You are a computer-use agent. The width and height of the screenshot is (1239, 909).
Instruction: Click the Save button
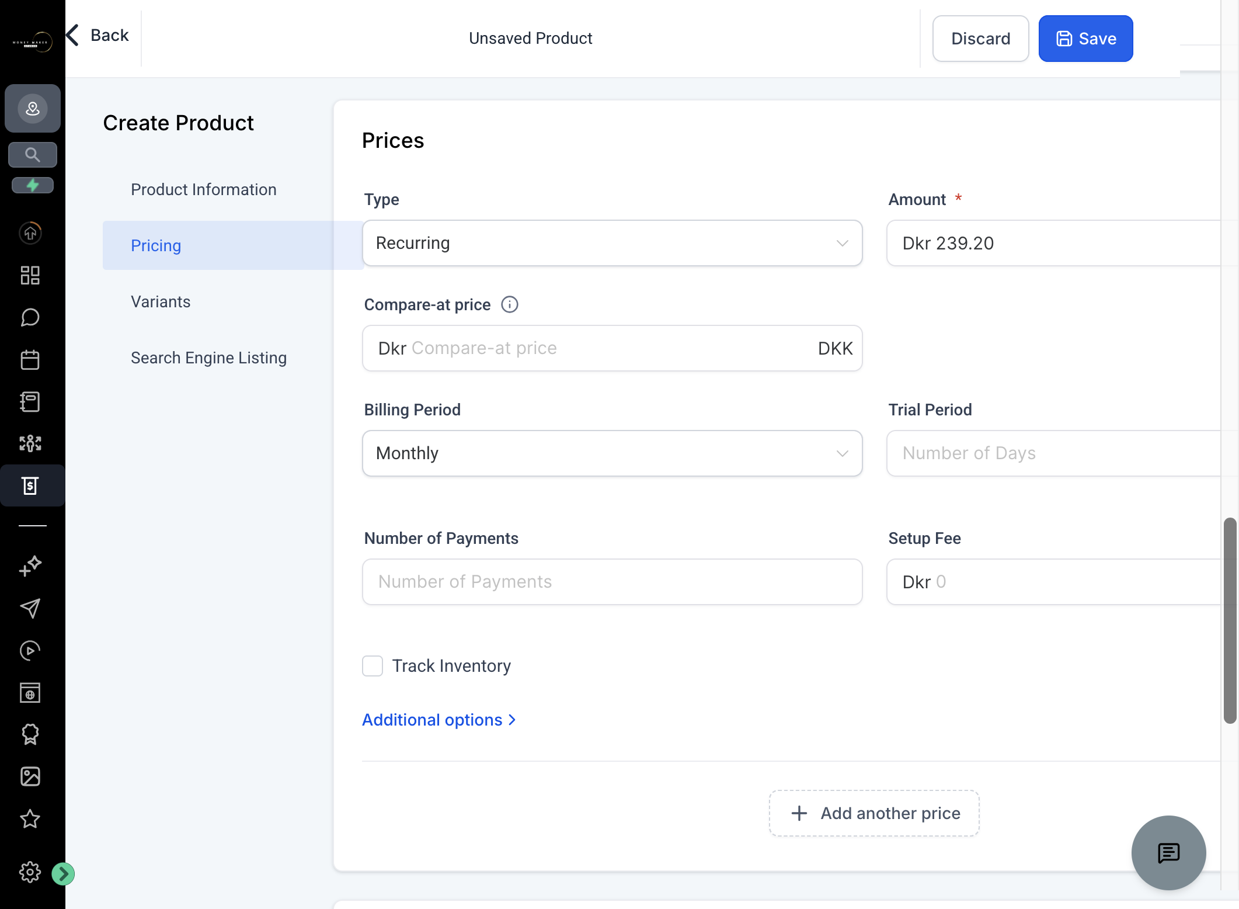(1085, 39)
